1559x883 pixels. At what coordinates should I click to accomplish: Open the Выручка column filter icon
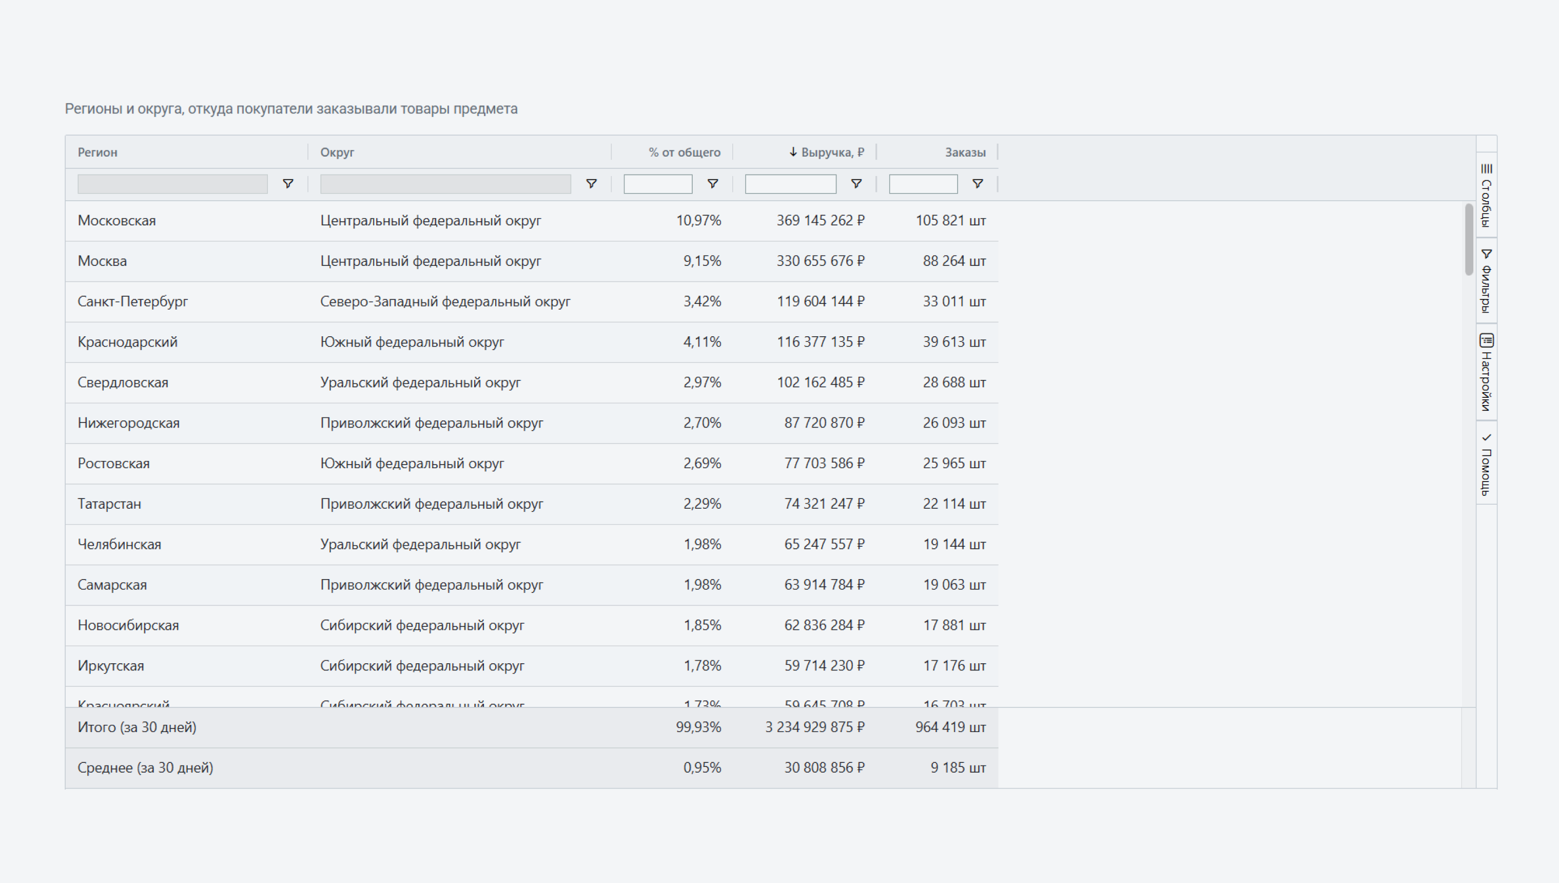856,184
